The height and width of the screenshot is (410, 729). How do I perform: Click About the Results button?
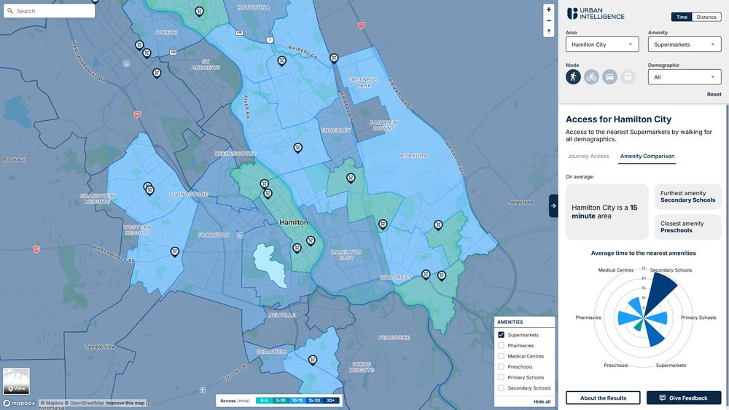click(x=603, y=398)
